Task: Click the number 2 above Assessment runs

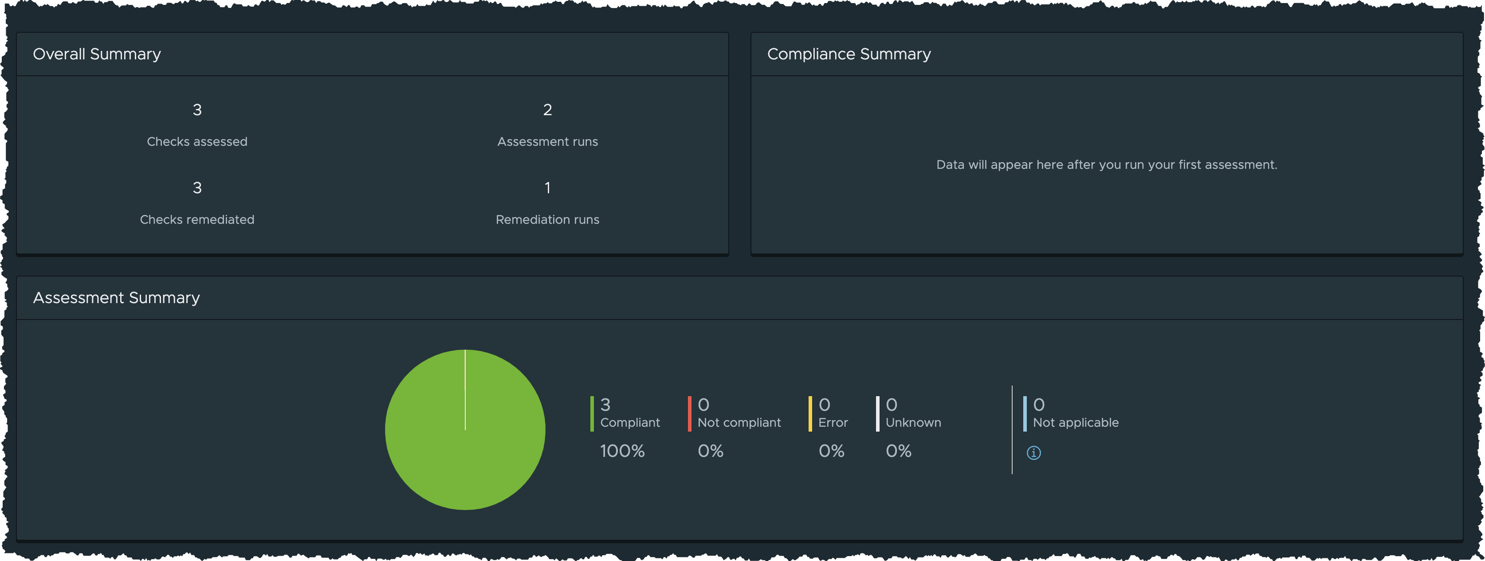Action: 548,109
